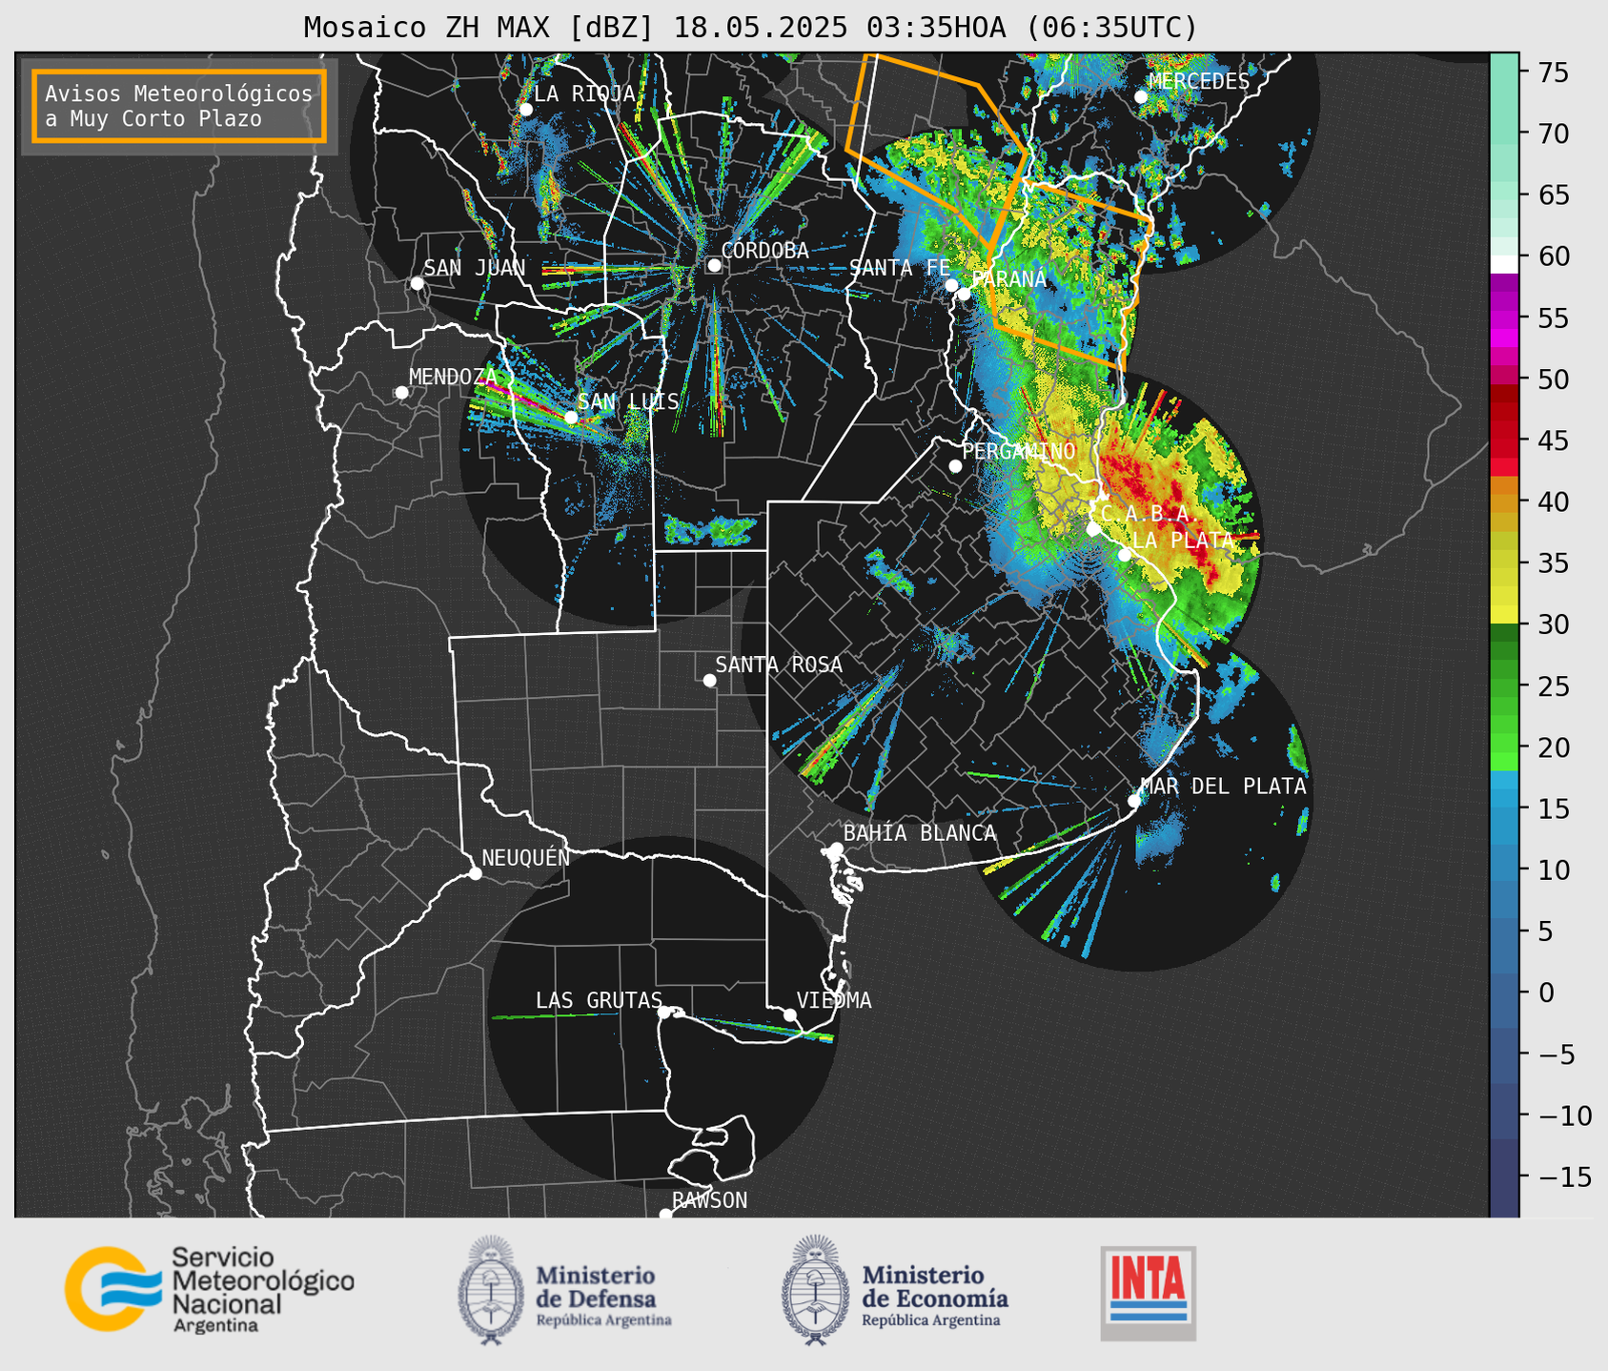
Task: Click the SAN JUAN city label
Action: click(474, 268)
